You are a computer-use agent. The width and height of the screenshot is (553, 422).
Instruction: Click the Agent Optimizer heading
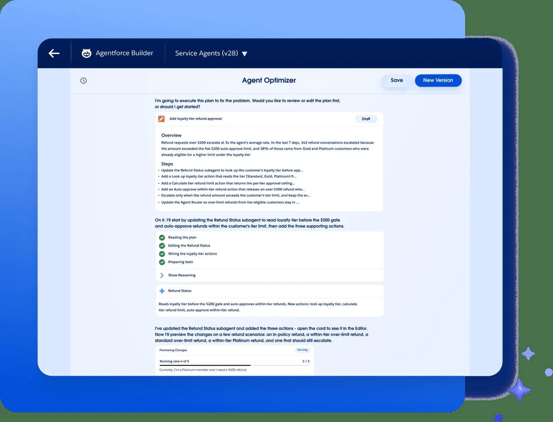coord(269,80)
